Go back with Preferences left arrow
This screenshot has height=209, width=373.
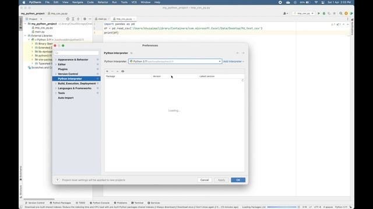(238, 53)
